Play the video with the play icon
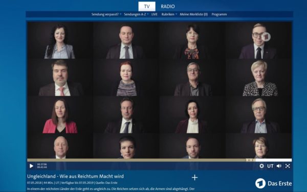This screenshot has height=192, width=307. pos(31,166)
